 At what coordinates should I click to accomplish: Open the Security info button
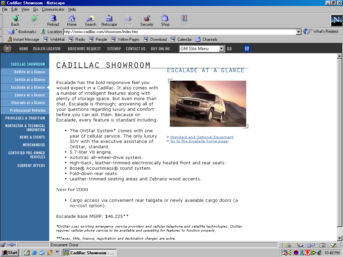click(147, 20)
